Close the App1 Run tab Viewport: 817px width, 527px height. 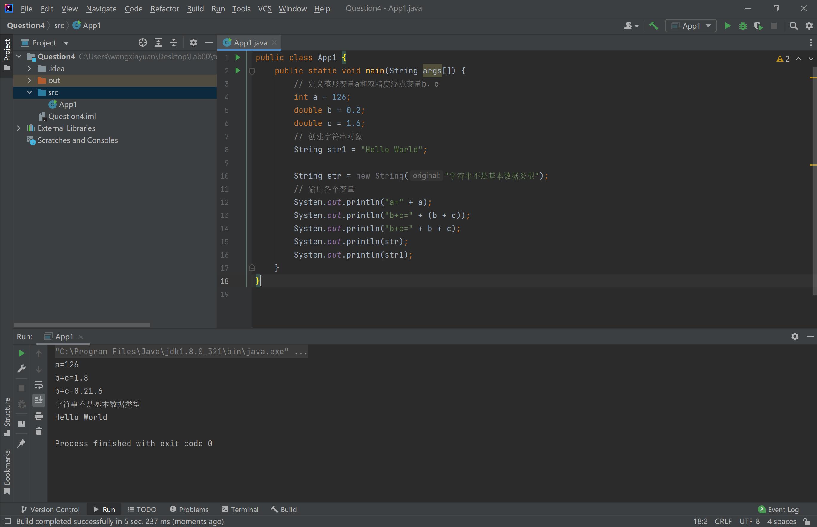81,337
